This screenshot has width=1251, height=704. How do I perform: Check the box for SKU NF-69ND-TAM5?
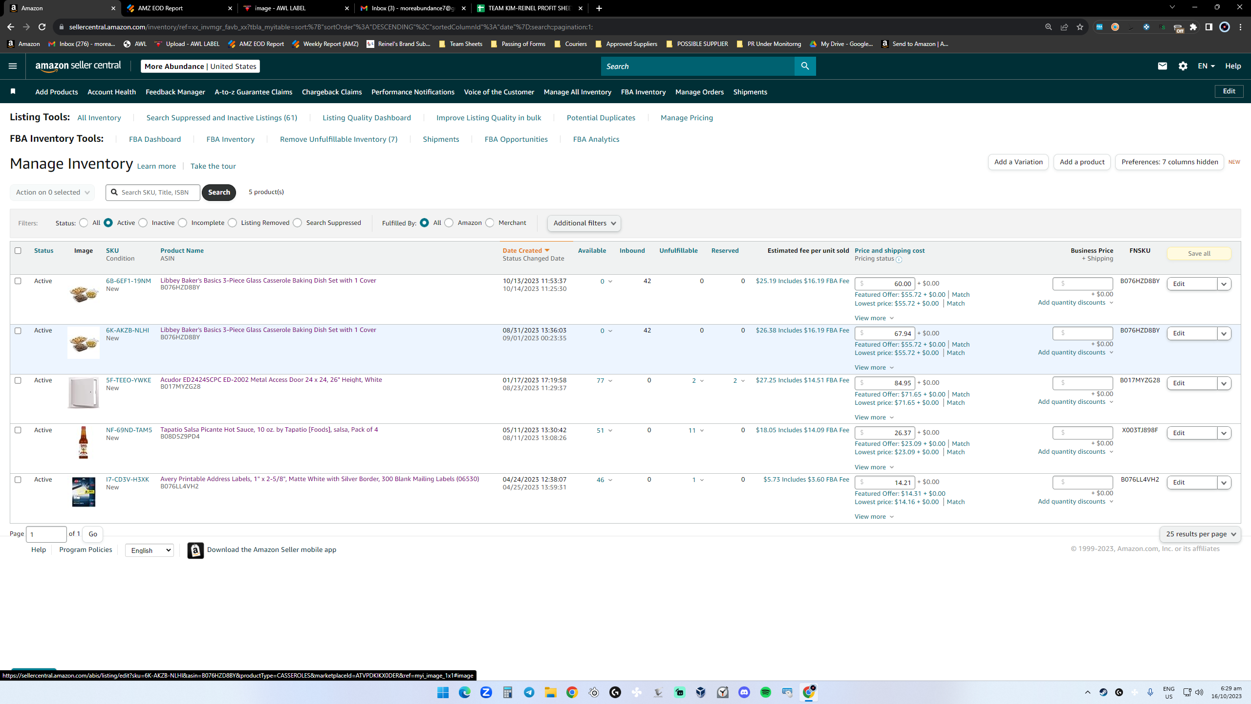tap(18, 430)
